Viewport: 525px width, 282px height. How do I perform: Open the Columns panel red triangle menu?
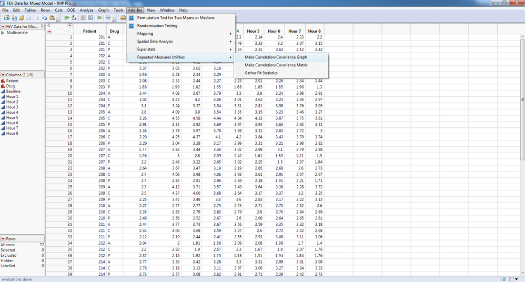coord(3,75)
